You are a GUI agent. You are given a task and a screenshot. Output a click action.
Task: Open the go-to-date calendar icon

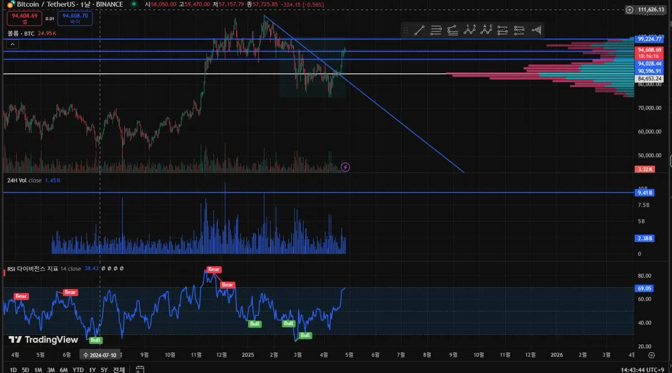[x=141, y=369]
